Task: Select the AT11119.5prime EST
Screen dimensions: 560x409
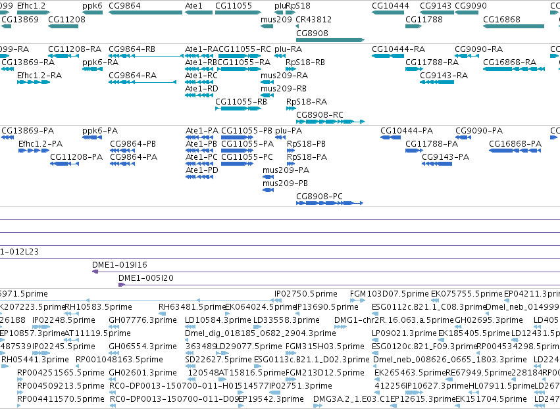Action: coord(72,340)
